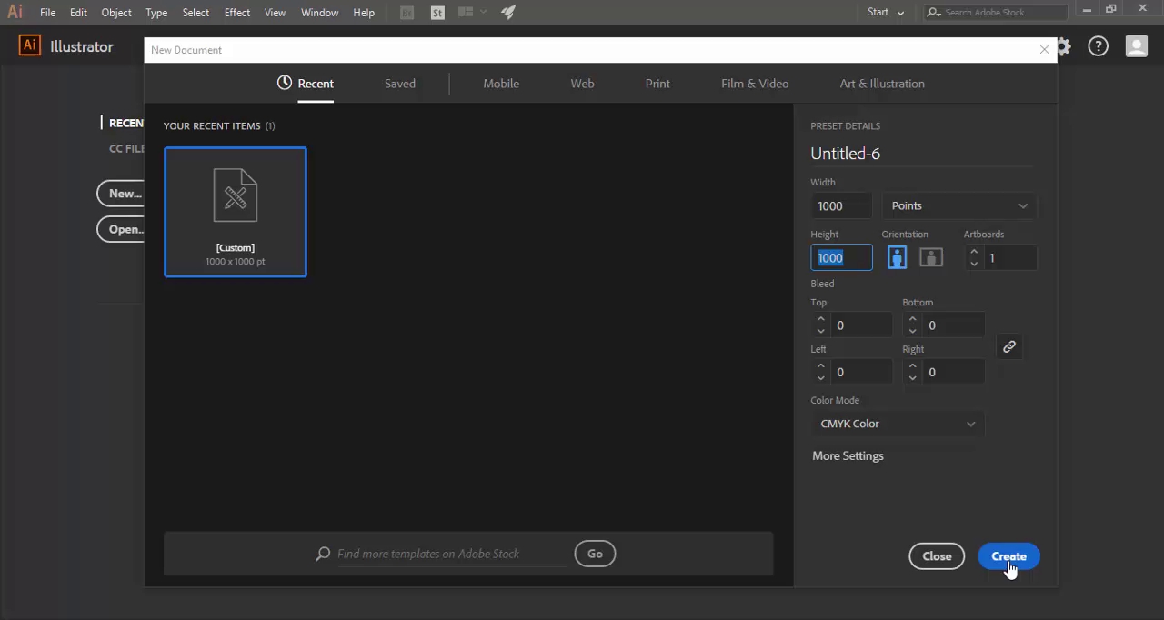Click the Artboards number field
1164x620 pixels.
coord(1009,258)
